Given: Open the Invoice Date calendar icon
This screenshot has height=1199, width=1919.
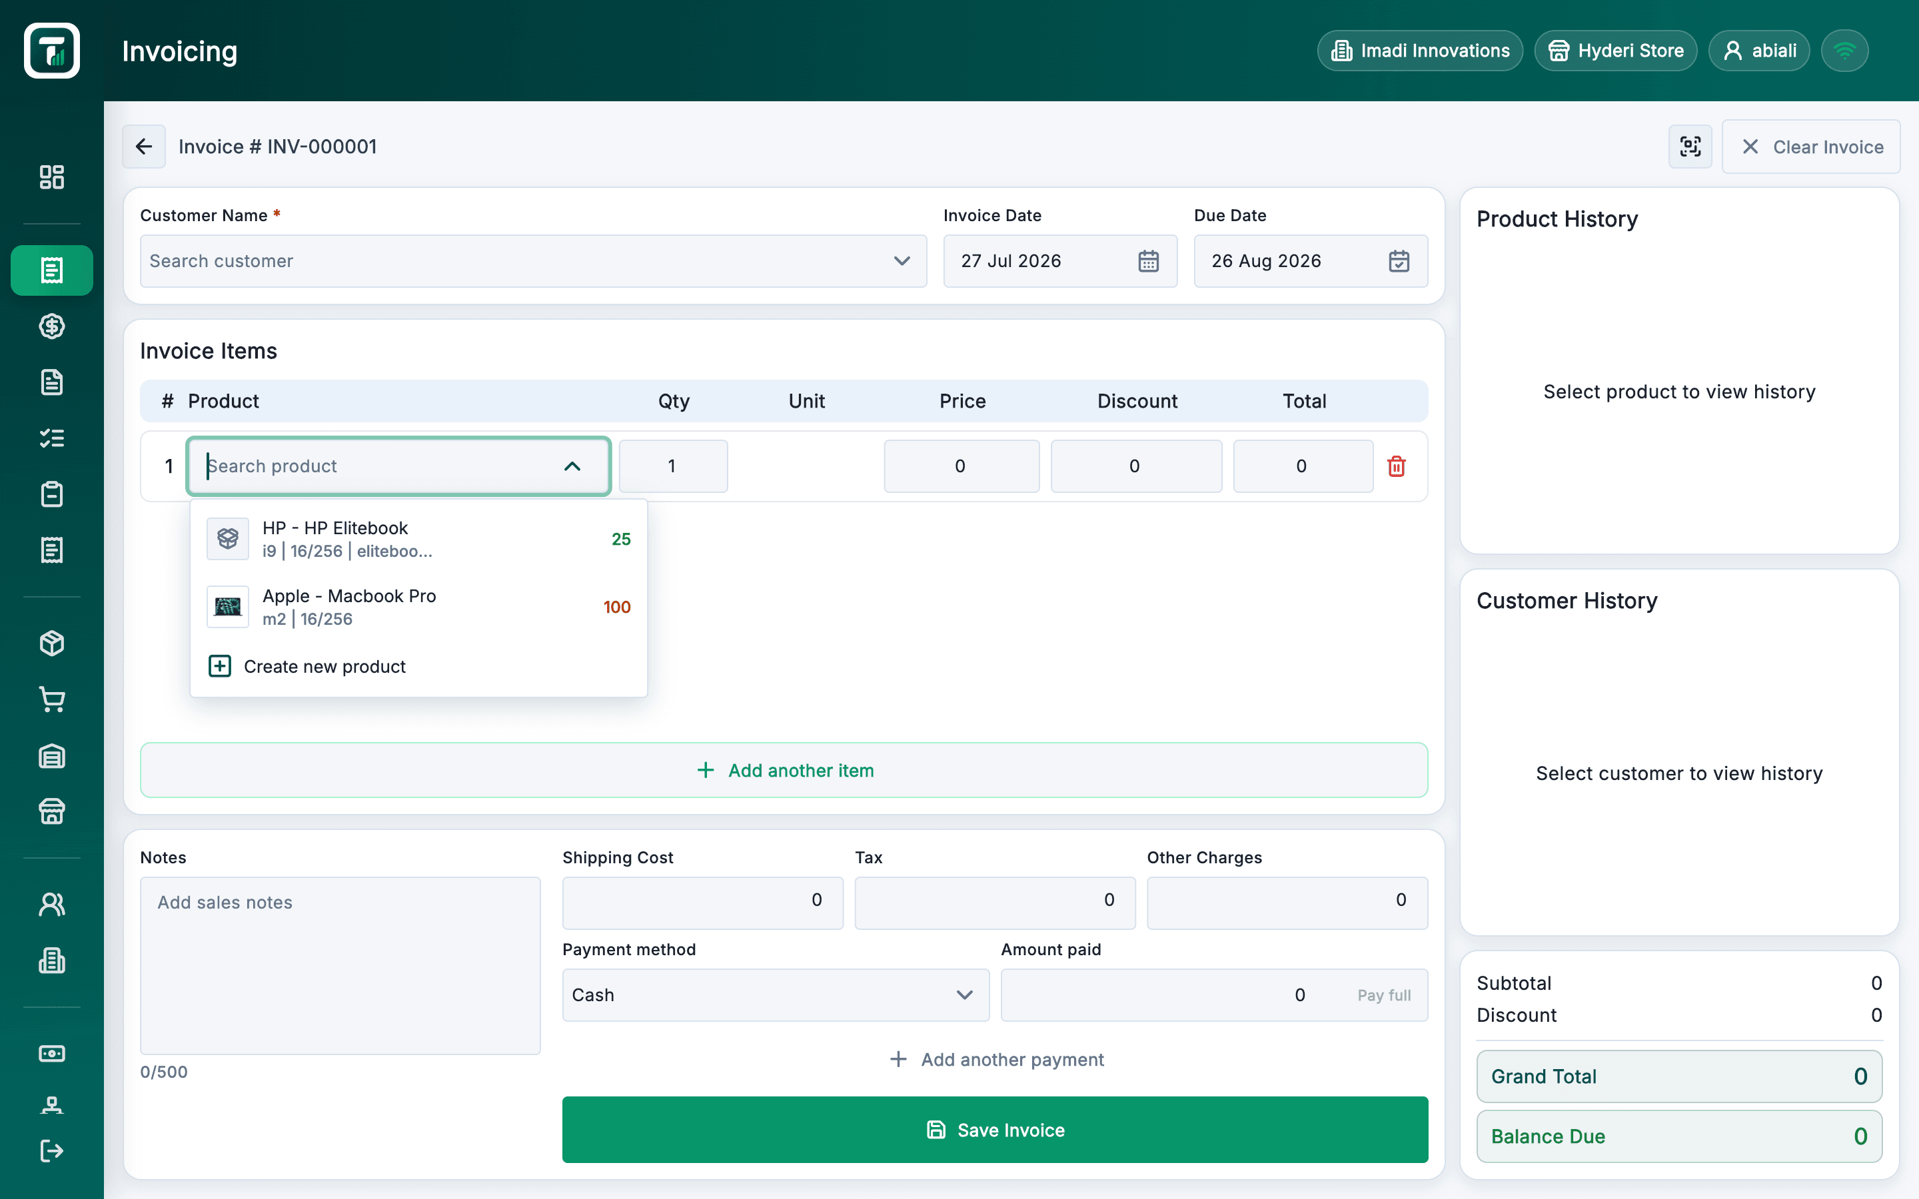Looking at the screenshot, I should [x=1148, y=261].
